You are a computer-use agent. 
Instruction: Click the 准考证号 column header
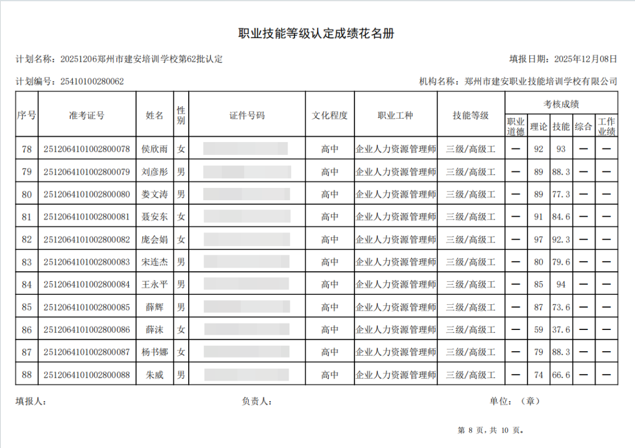(86, 115)
